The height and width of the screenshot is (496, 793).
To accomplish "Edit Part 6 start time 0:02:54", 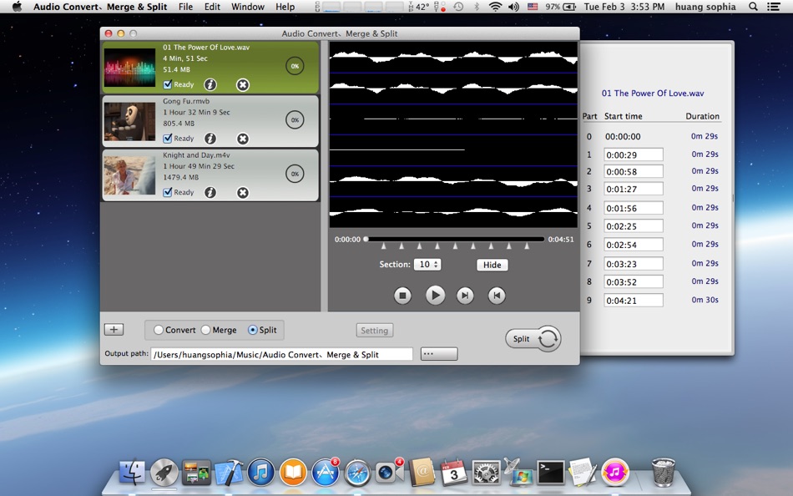I will [x=634, y=245].
